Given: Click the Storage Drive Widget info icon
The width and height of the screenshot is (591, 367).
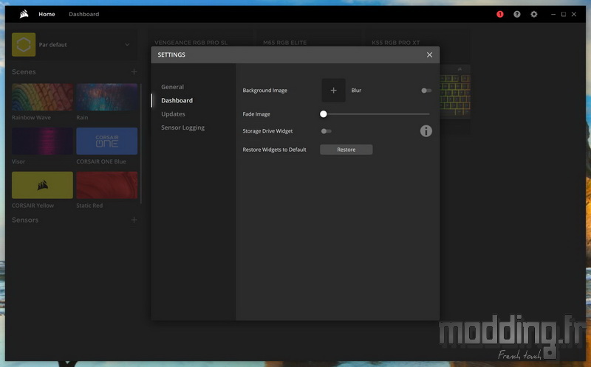Looking at the screenshot, I should [x=426, y=131].
